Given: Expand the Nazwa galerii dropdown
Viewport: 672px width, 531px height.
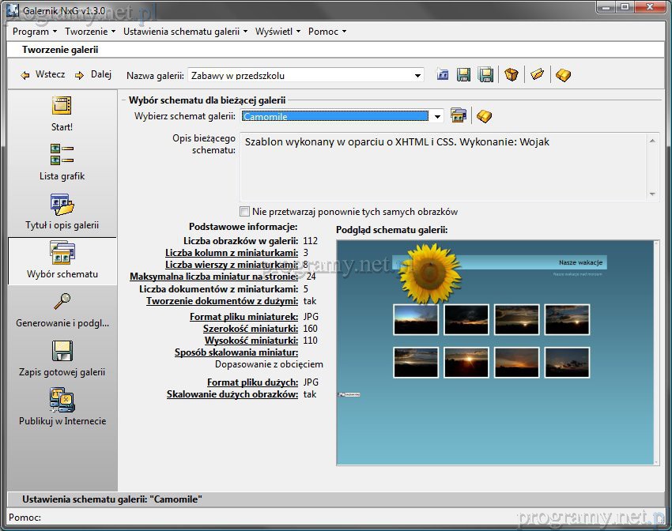Looking at the screenshot, I should [x=418, y=76].
